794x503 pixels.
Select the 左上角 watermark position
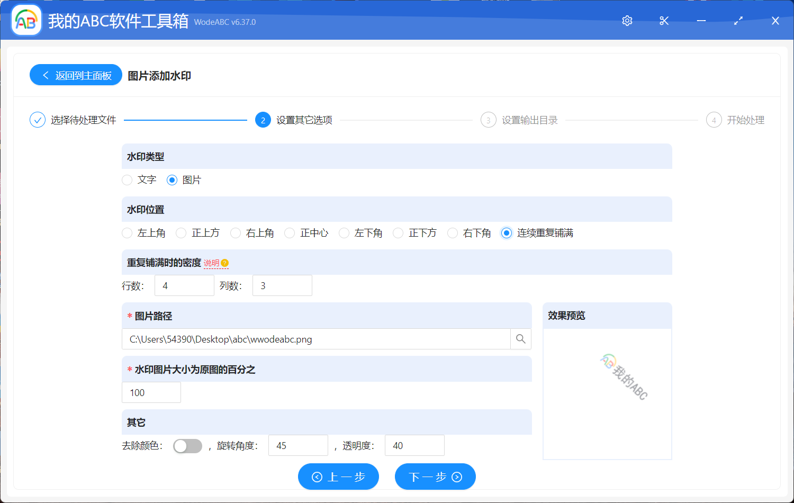(127, 232)
